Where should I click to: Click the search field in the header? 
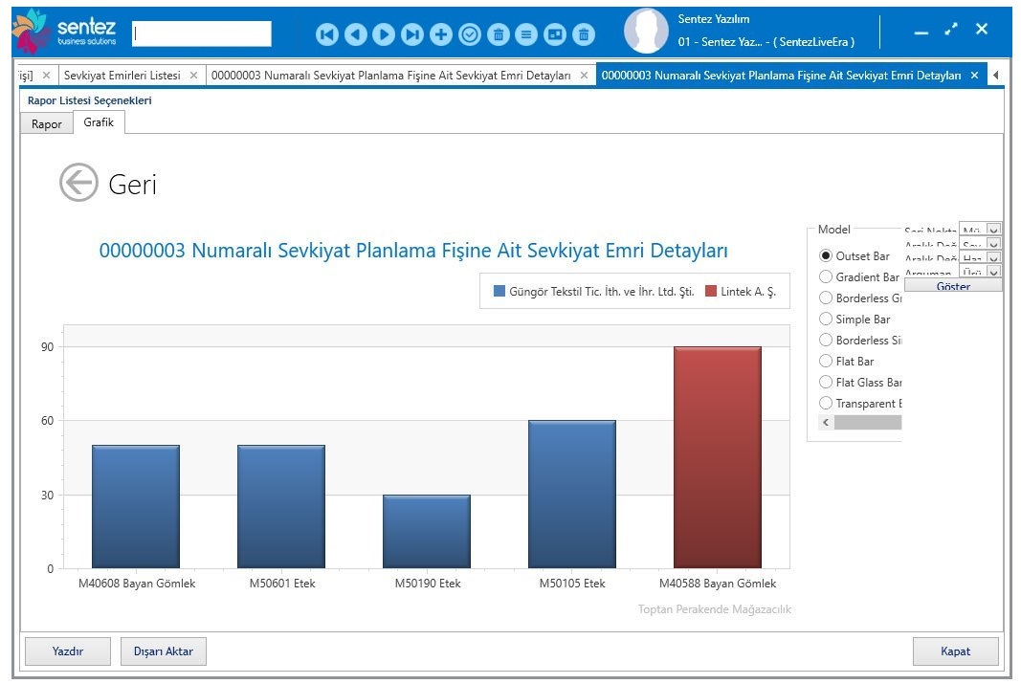point(201,34)
